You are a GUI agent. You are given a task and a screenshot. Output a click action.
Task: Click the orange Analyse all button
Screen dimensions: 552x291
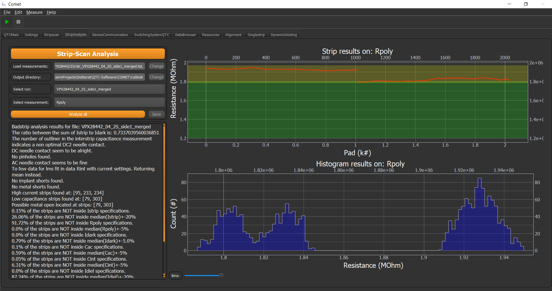coord(78,114)
